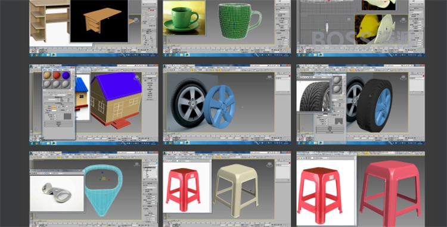447x227 pixels.
Task: Click the green coffee cup reference photo
Action: click(x=184, y=18)
